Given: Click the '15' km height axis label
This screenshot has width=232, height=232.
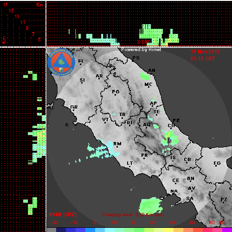Looking at the screenshot, I should [11, 11].
